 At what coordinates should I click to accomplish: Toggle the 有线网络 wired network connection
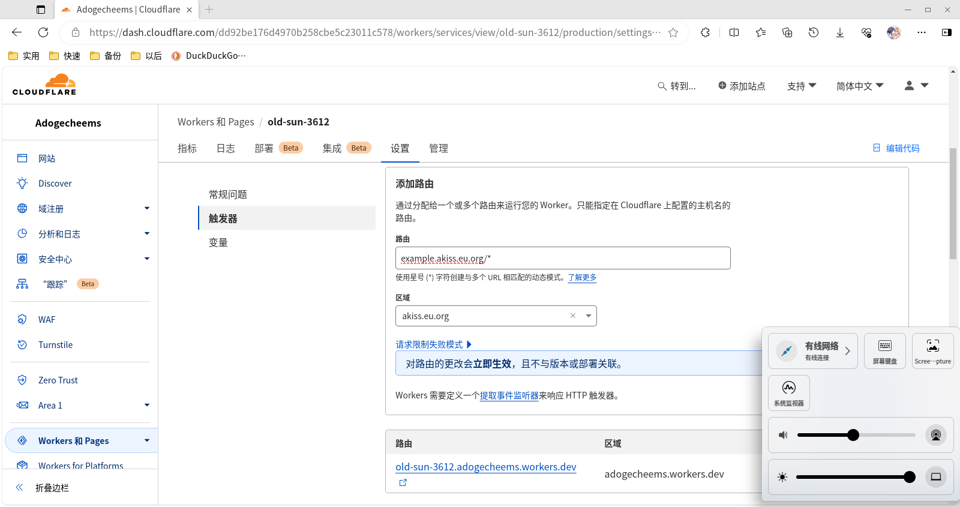tap(787, 351)
